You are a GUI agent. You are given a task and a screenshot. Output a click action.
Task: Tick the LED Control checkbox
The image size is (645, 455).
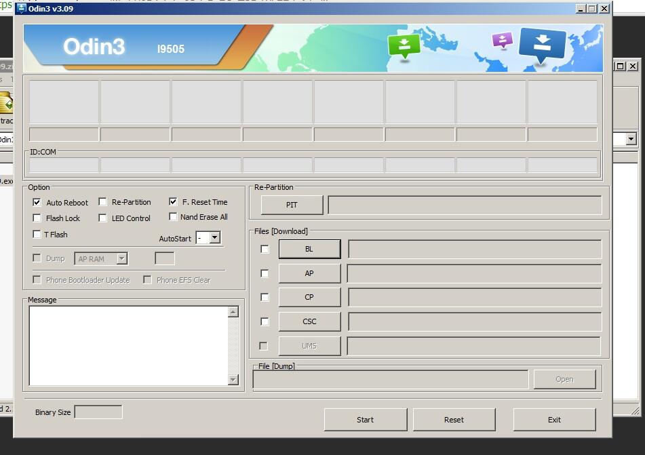(x=103, y=218)
